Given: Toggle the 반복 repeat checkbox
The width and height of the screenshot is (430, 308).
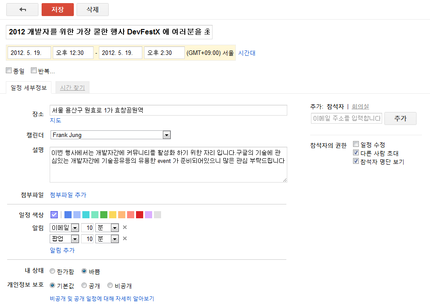Looking at the screenshot, I should coord(34,71).
